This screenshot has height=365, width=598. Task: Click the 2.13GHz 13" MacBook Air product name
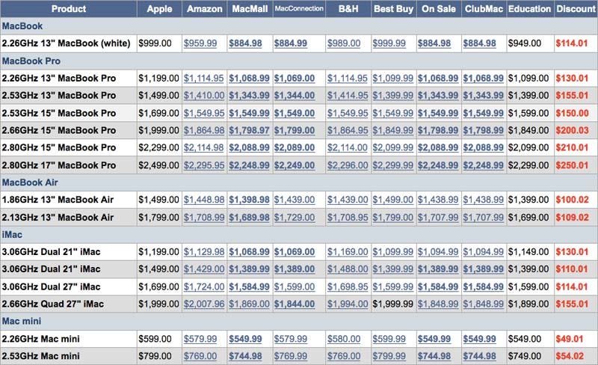[x=58, y=218]
